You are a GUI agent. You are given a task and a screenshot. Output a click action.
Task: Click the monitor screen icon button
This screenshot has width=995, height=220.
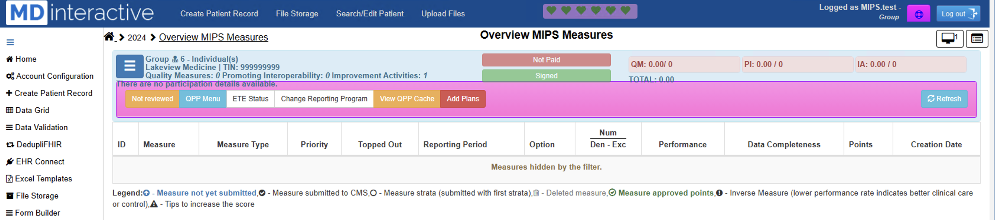coord(950,39)
